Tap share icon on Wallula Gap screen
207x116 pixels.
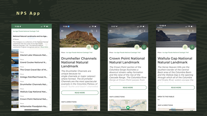(x=192, y=47)
